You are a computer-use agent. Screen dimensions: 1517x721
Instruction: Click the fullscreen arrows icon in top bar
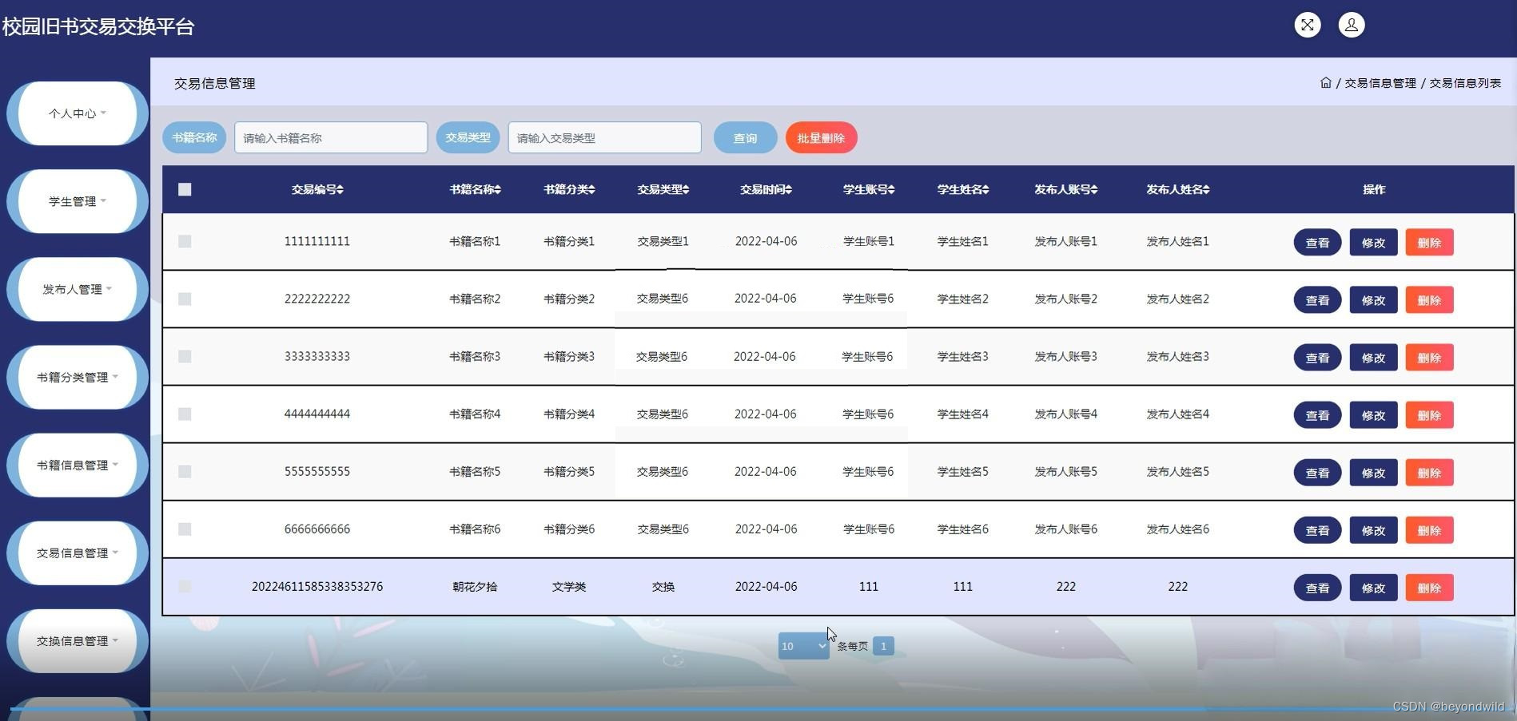(x=1308, y=25)
